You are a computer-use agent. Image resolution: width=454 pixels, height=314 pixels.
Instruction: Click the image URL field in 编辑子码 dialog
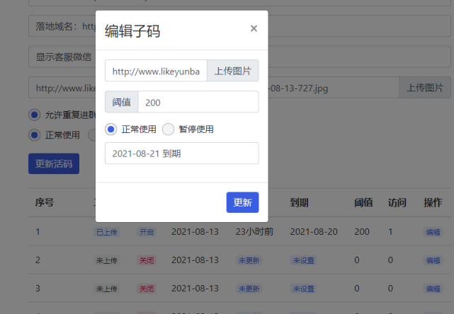click(x=156, y=71)
